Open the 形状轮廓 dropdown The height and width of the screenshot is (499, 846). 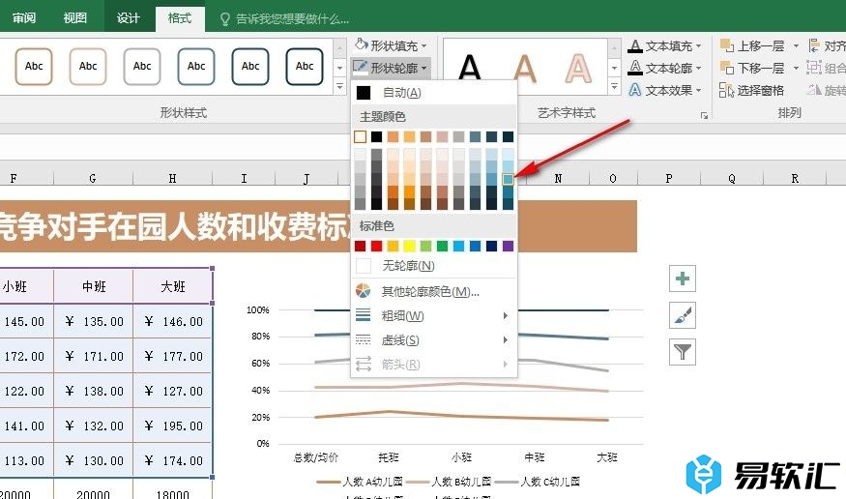point(391,68)
